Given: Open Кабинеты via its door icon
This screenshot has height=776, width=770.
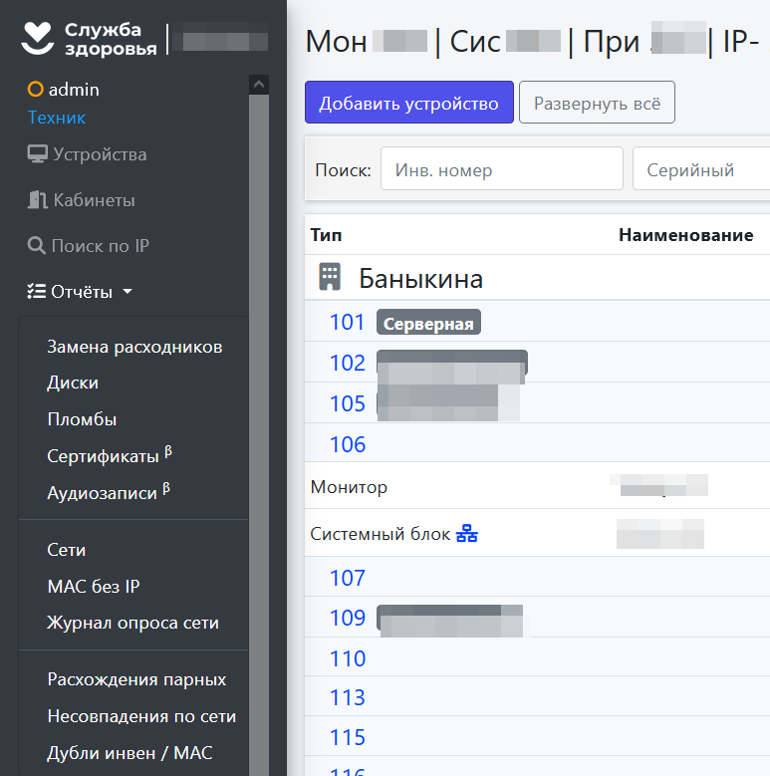Looking at the screenshot, I should coord(37,200).
